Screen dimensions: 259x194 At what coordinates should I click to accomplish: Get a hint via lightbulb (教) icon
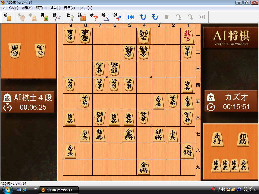70,17
